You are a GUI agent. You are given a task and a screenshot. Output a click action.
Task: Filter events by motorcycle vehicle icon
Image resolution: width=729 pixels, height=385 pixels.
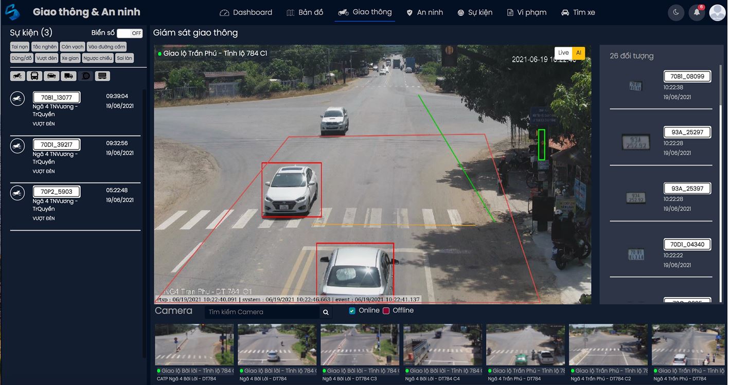tap(18, 76)
